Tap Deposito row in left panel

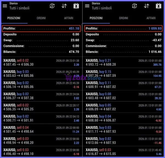click(x=41, y=34)
